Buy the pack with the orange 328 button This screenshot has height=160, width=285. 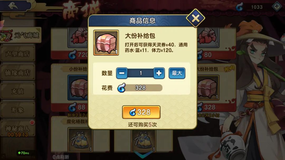[x=141, y=112]
